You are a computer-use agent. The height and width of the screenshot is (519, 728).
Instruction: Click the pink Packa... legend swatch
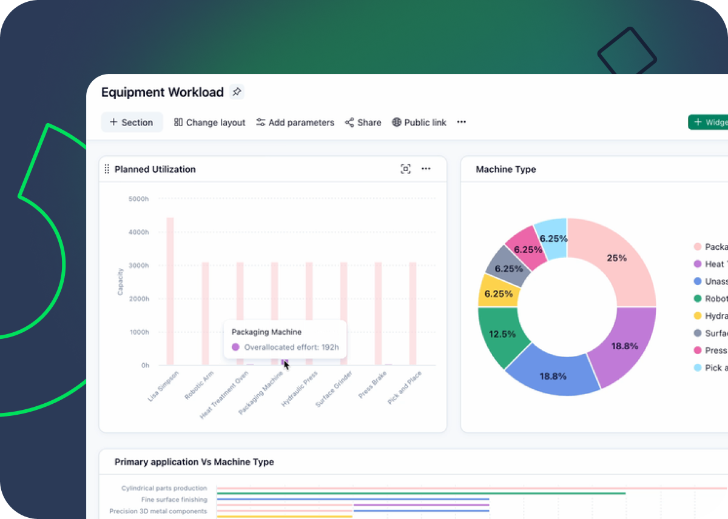(x=697, y=247)
